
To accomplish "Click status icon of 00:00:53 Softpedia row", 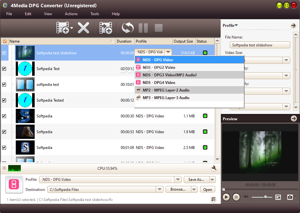I will (x=205, y=132).
